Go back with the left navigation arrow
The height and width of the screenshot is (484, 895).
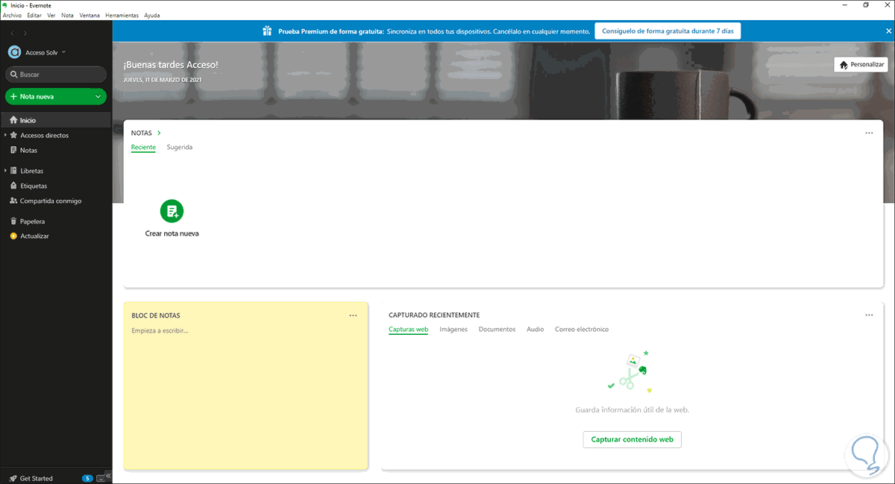(13, 33)
